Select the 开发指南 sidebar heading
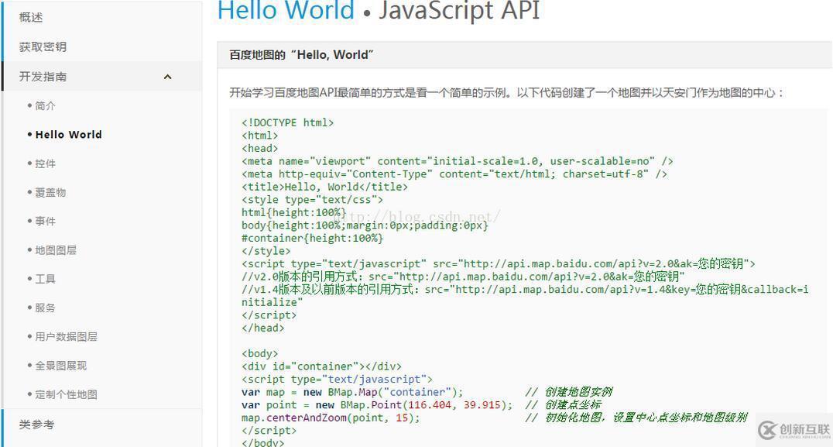 (x=43, y=77)
